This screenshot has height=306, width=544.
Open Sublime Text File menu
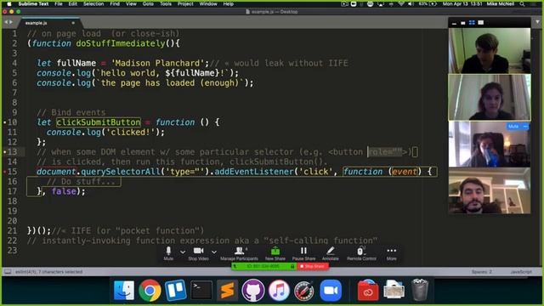59,3
